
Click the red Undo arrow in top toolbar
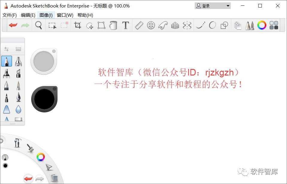point(13,25)
